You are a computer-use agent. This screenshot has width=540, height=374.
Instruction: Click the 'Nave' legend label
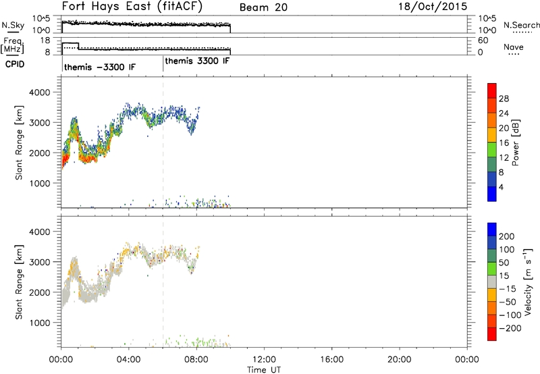(514, 47)
